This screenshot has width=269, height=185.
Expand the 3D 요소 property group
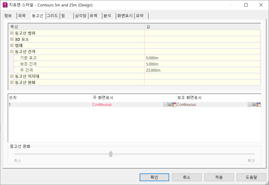pos(12,39)
